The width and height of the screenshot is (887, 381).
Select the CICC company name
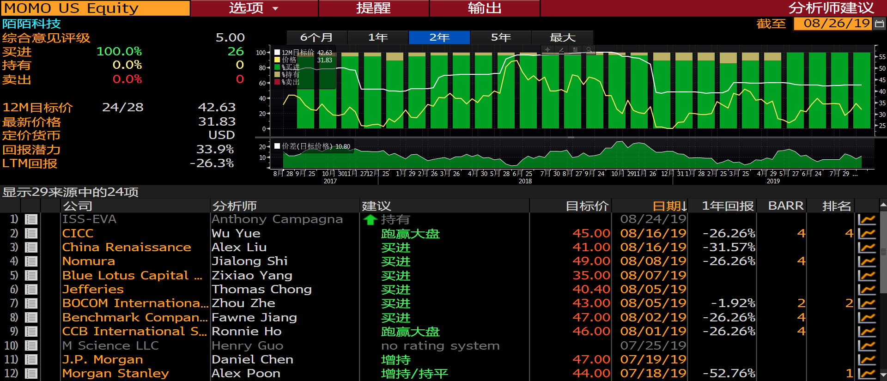tap(78, 234)
